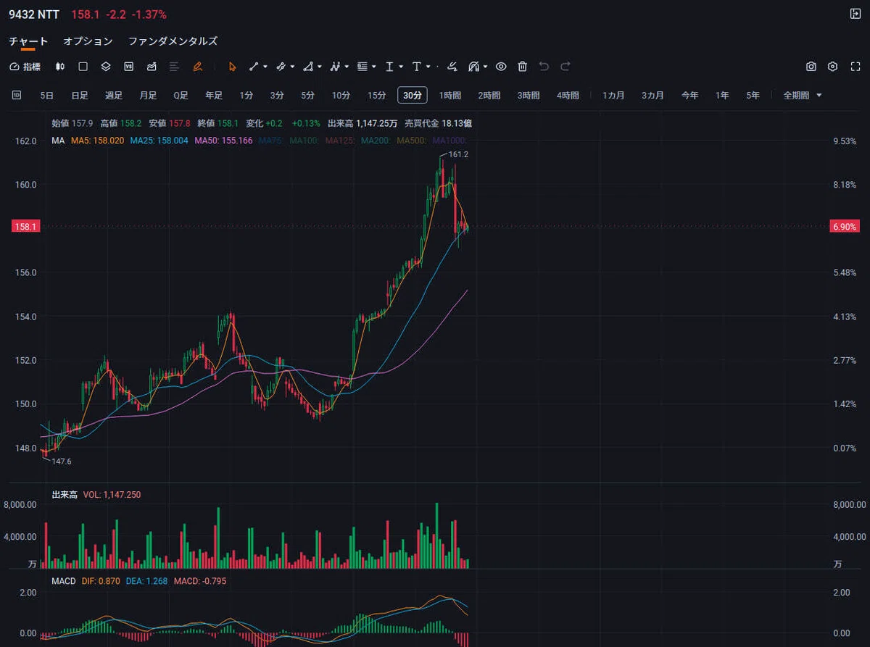This screenshot has height=647, width=870.
Task: Toggle the MA25 indicator label
Action: pyautogui.click(x=159, y=141)
